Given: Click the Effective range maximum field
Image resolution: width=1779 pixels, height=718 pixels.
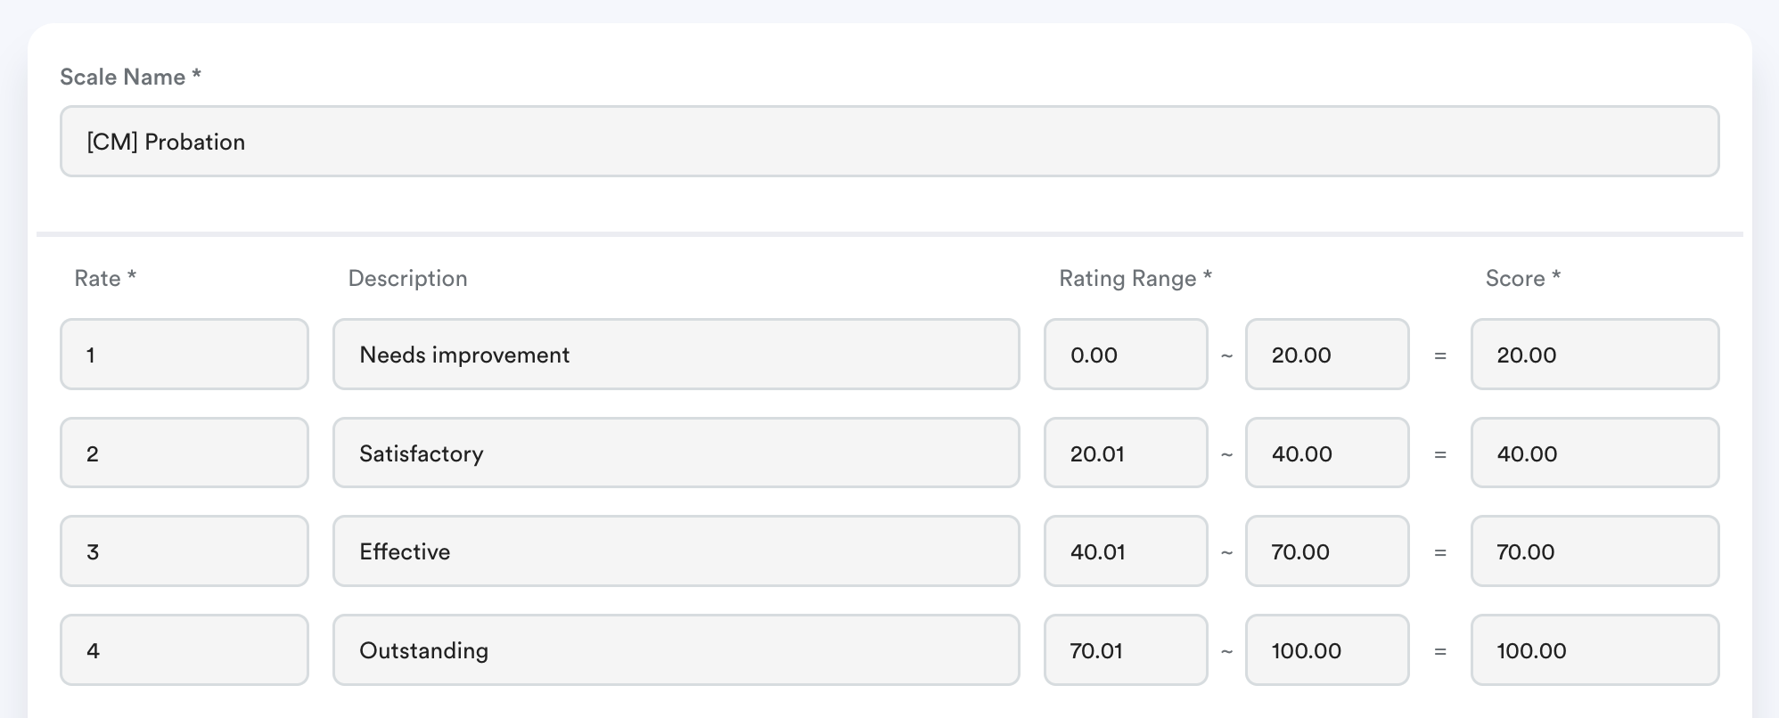Looking at the screenshot, I should [x=1326, y=551].
